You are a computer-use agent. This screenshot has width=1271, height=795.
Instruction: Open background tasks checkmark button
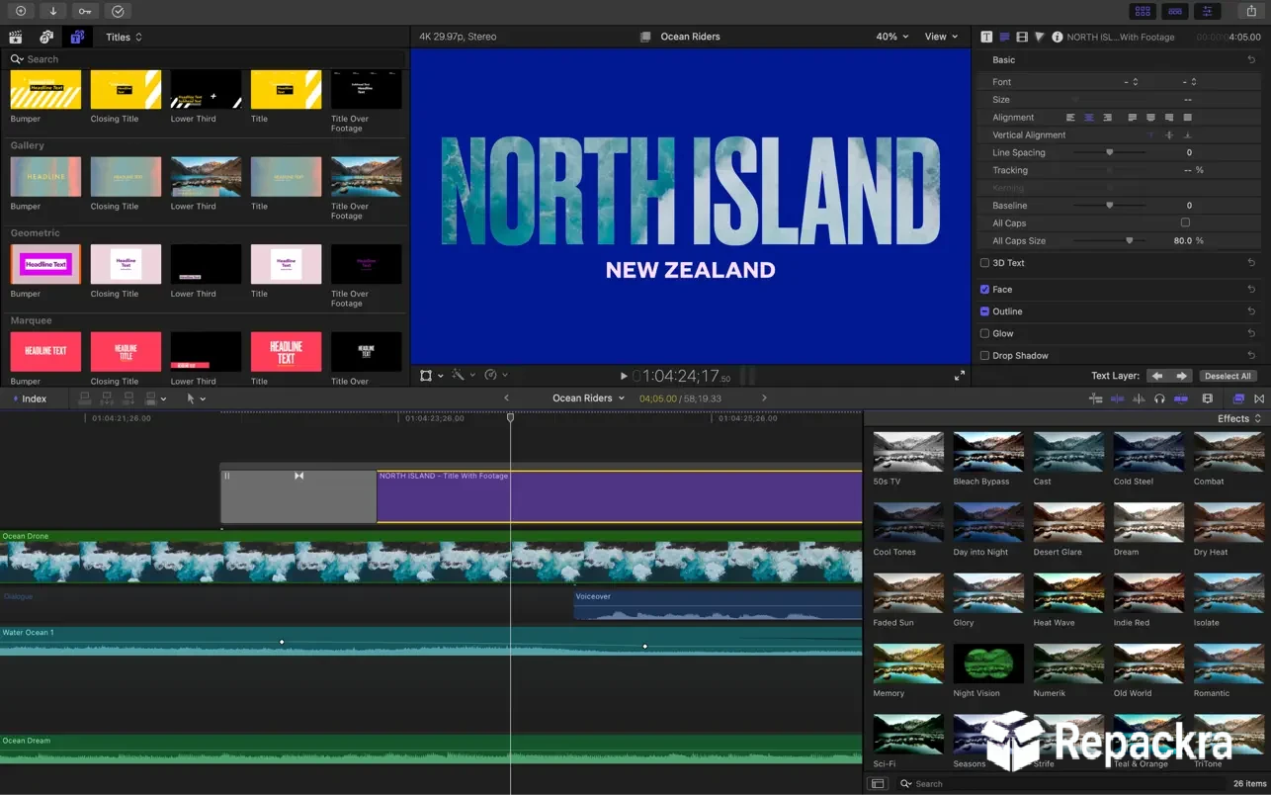(118, 11)
